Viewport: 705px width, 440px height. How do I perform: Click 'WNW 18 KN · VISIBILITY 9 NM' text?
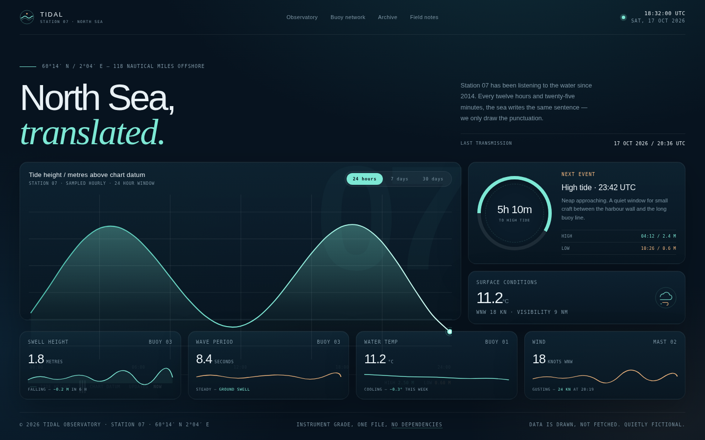[x=522, y=312]
